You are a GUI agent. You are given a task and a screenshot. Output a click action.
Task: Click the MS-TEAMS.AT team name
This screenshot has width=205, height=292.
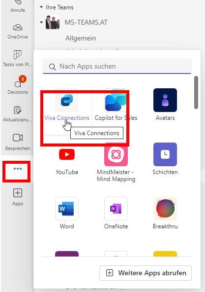pyautogui.click(x=86, y=22)
